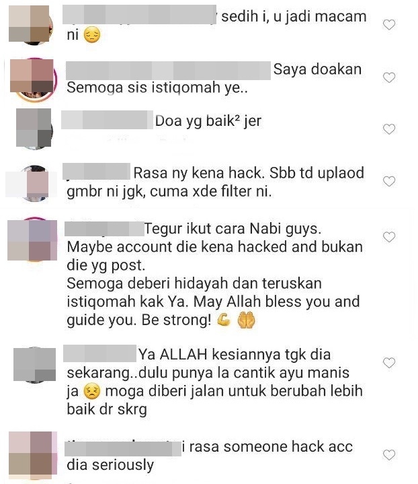Heart the 'Rasa ny kena hack' comment
Viewport: 418px width, 484px height.
[x=389, y=181]
